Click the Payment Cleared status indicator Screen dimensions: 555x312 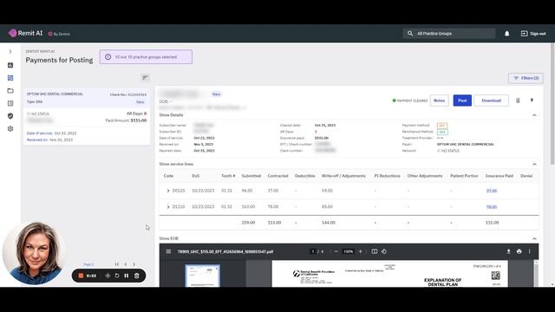[x=410, y=101]
